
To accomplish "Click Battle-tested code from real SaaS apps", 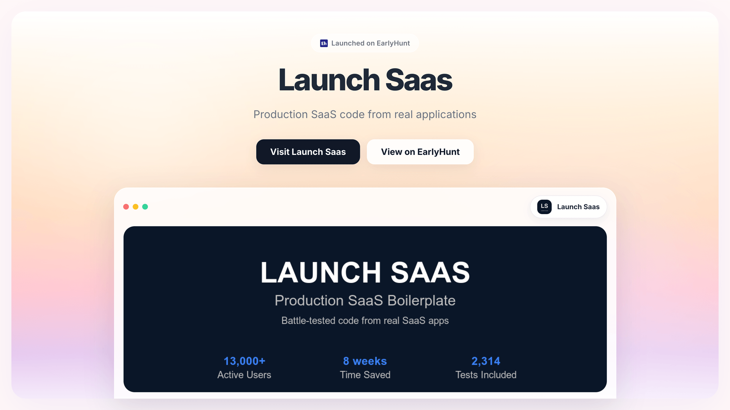I will pyautogui.click(x=365, y=321).
